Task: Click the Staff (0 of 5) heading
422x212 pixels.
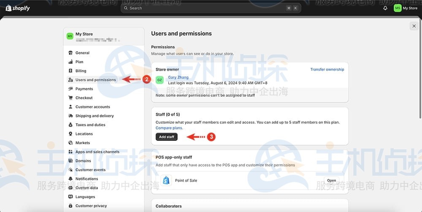Action: pyautogui.click(x=168, y=114)
